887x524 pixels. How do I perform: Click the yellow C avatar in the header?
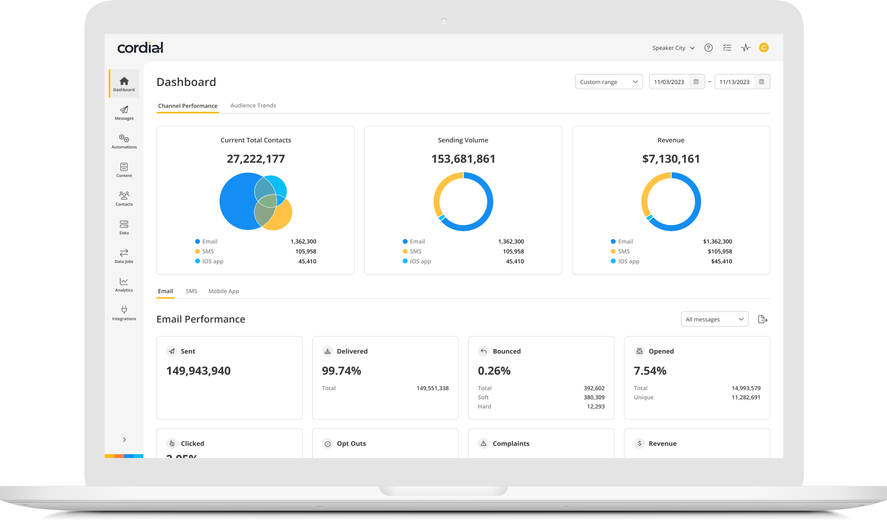[x=764, y=47]
